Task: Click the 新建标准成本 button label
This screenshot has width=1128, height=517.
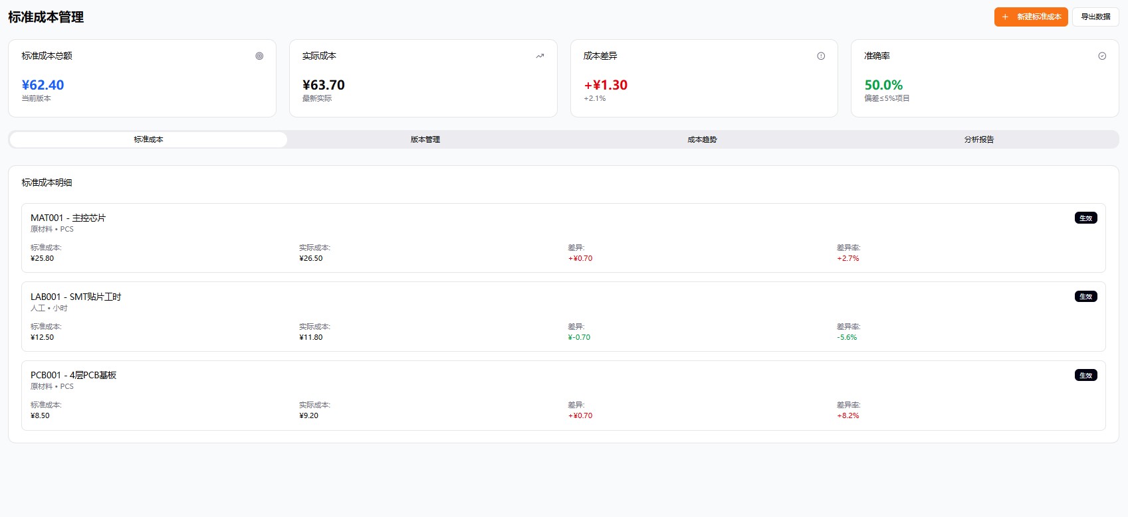Action: tap(1039, 17)
